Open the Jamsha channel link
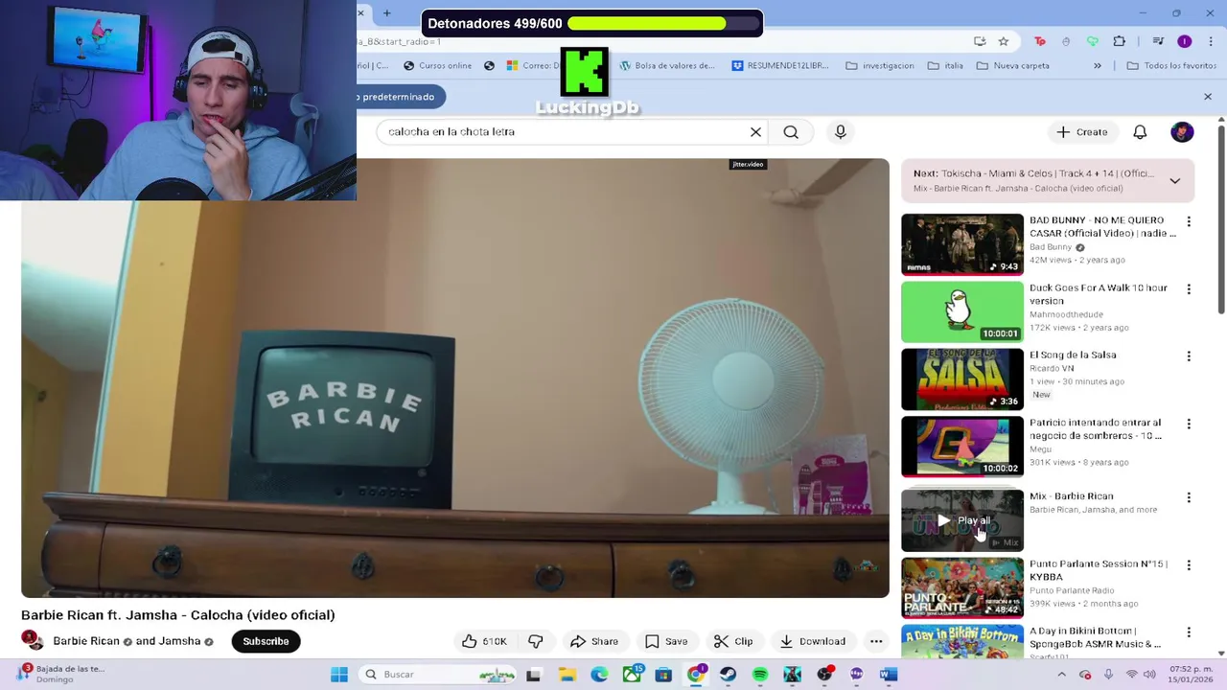Screen dimensions: 1227x690 point(179,641)
